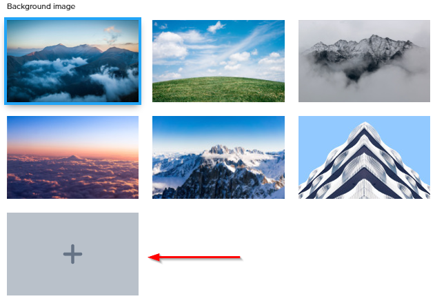Choose the white wavy building background

tap(364, 157)
